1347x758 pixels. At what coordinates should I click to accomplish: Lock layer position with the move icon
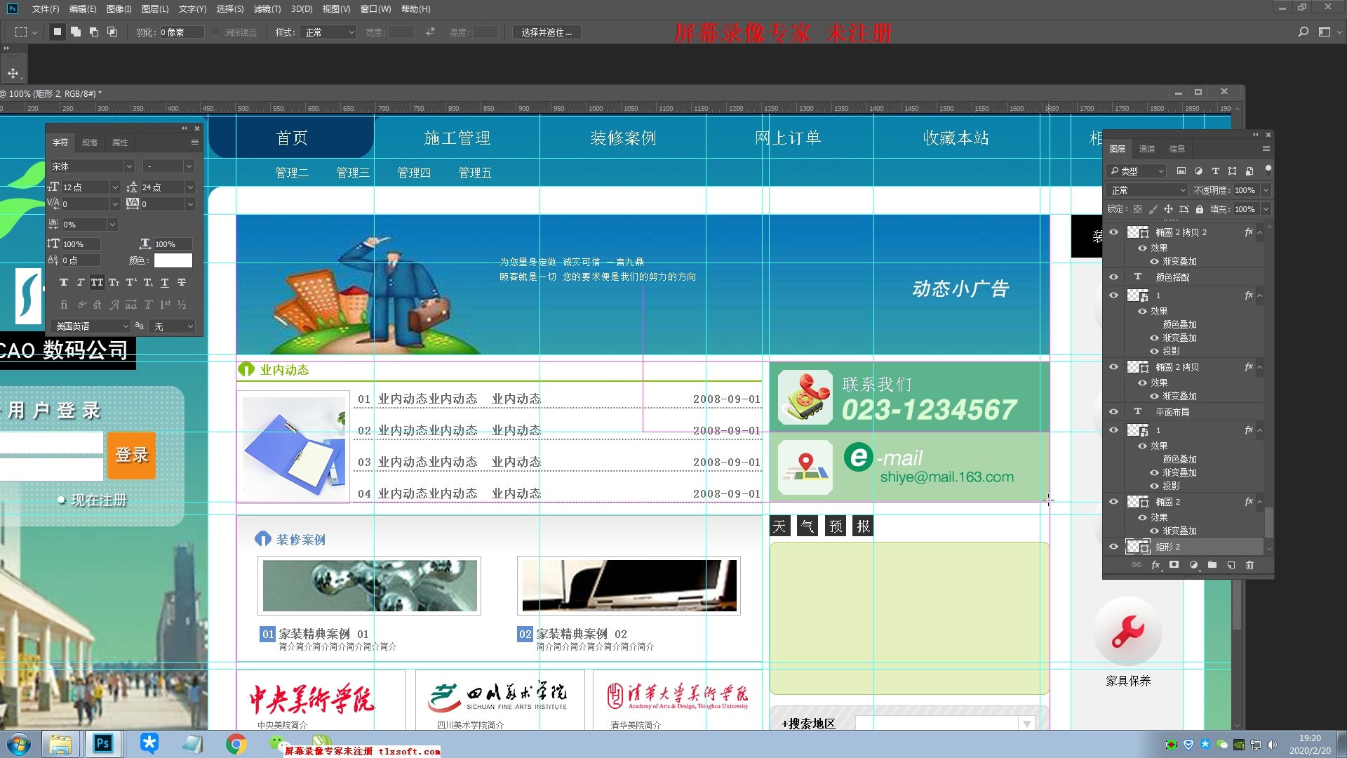tap(1168, 209)
